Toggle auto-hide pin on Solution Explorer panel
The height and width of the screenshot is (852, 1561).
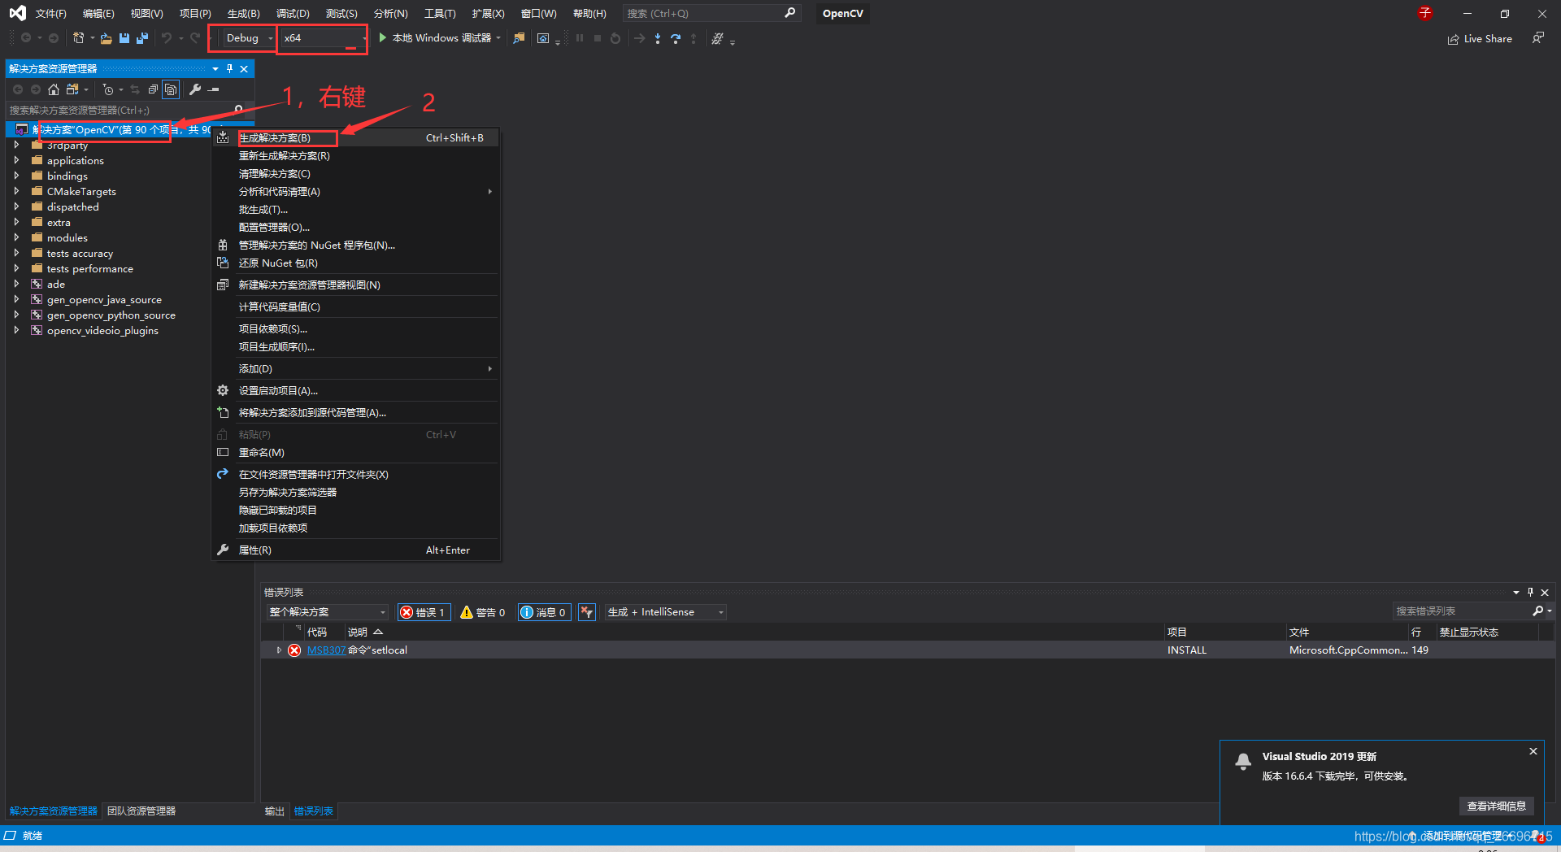click(229, 69)
